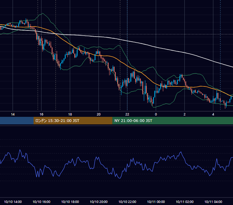Screen dimensions: 233x205
Task: Click the ロンドン 15:30-21:00 JST session bar
Action: point(73,121)
